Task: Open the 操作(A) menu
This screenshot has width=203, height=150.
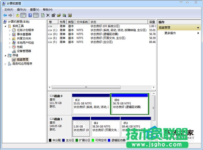Action: pyautogui.click(x=22, y=10)
